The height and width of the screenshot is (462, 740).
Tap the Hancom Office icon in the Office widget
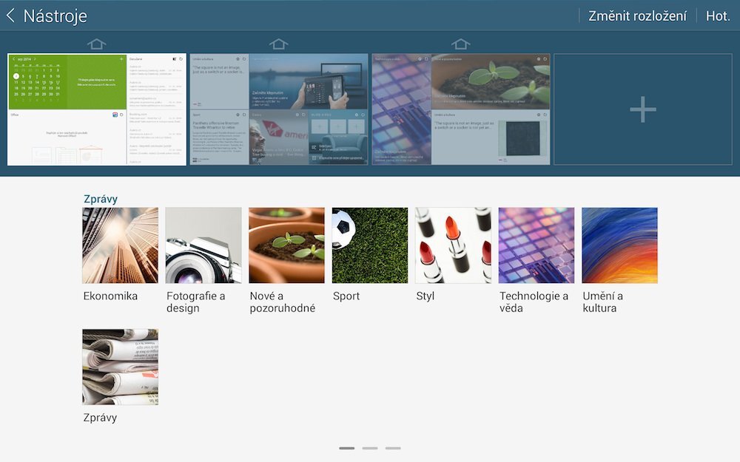115,115
